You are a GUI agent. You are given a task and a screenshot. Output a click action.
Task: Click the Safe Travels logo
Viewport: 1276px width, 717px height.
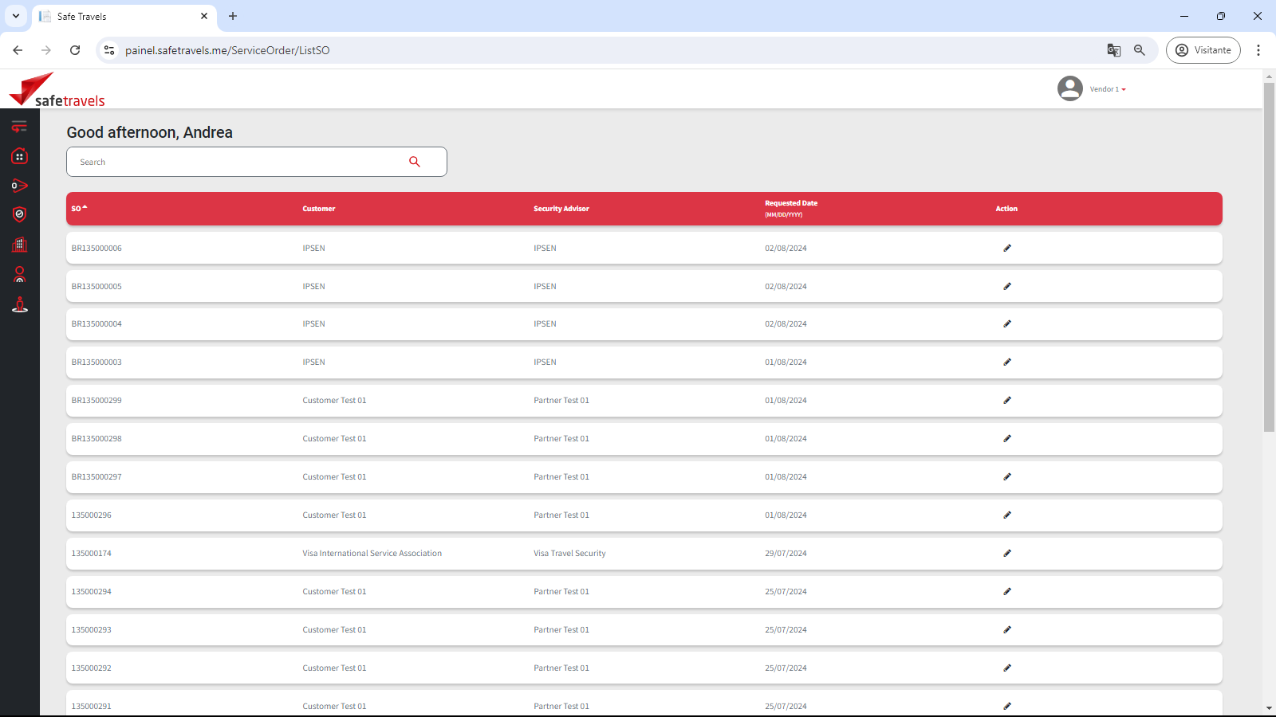(57, 90)
